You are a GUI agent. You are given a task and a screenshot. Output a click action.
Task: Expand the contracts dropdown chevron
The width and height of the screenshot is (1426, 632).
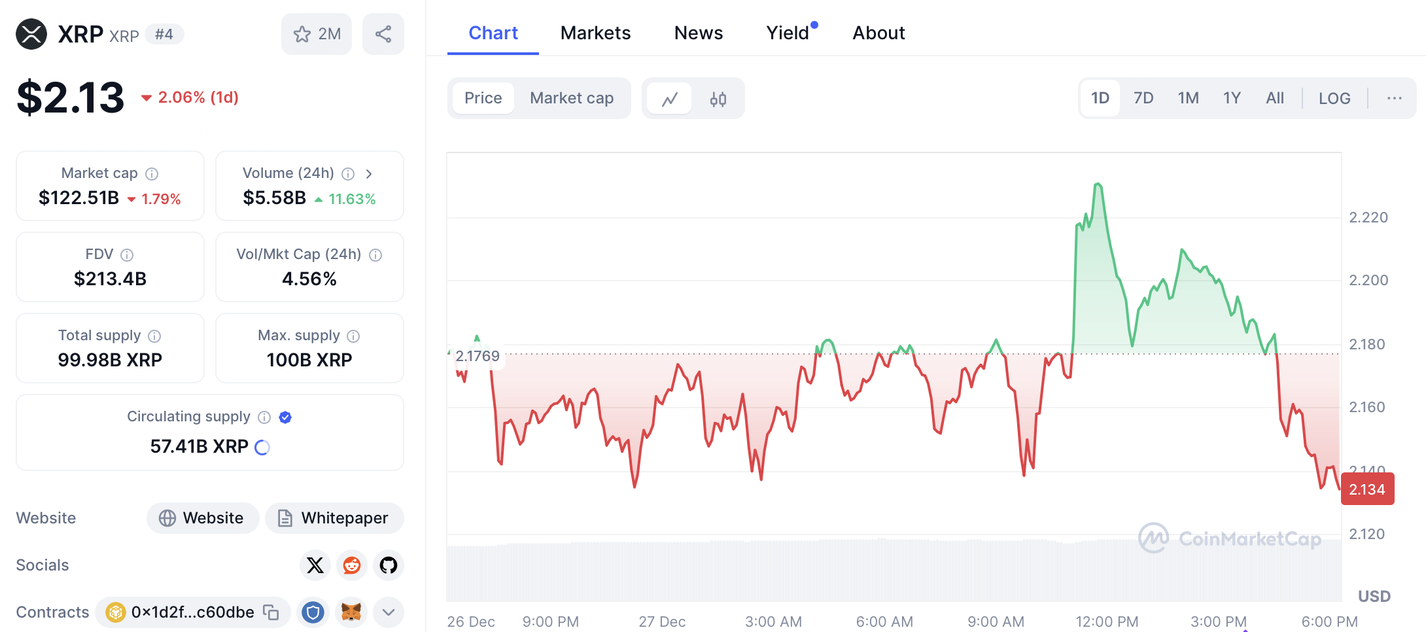pyautogui.click(x=389, y=612)
